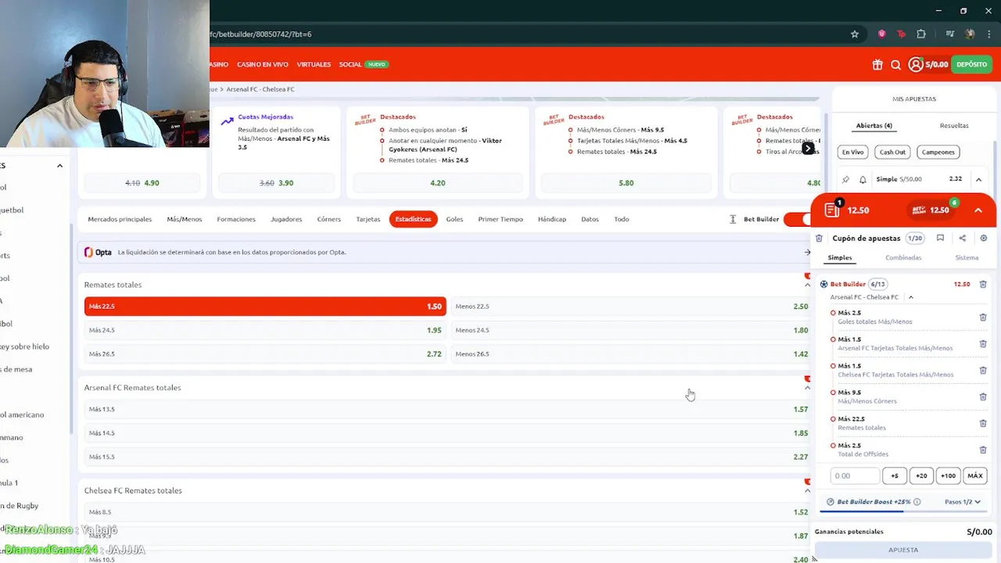1001x563 pixels.
Task: Add +20 to the stake
Action: (921, 475)
